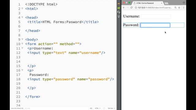Collapse the paragraph fold on line 16

[22, 70]
